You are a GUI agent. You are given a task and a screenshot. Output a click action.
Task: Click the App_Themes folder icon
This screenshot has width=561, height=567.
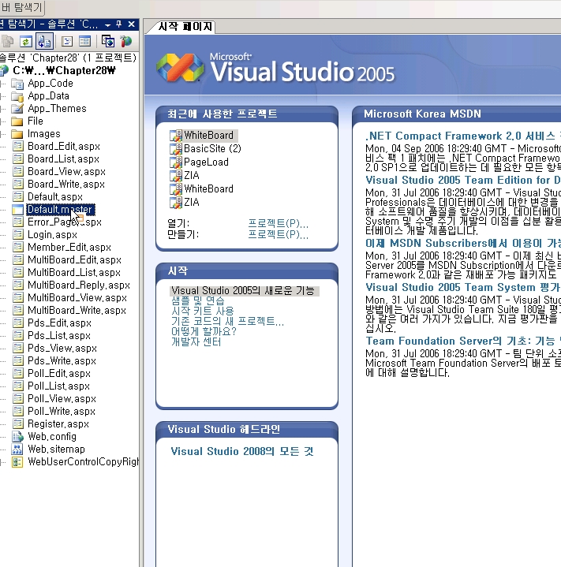pos(17,109)
